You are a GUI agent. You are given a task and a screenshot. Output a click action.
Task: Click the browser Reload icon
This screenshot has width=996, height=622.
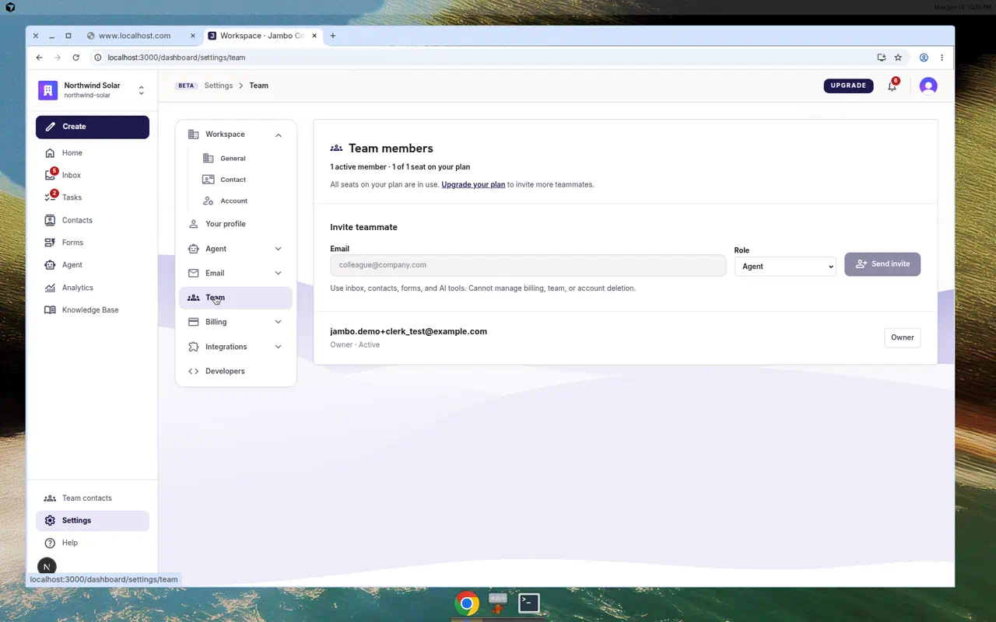click(75, 58)
